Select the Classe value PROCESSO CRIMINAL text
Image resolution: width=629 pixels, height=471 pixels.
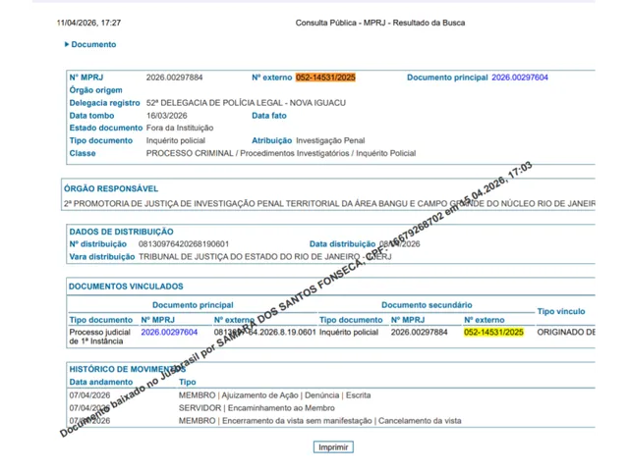(x=281, y=153)
